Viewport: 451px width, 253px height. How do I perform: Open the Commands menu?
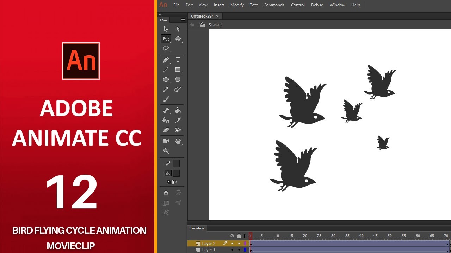click(x=274, y=5)
